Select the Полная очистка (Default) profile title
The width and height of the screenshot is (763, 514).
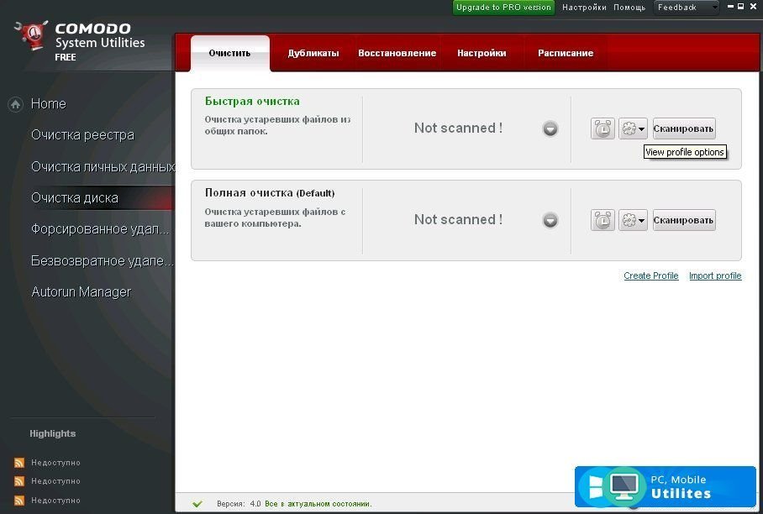point(270,192)
